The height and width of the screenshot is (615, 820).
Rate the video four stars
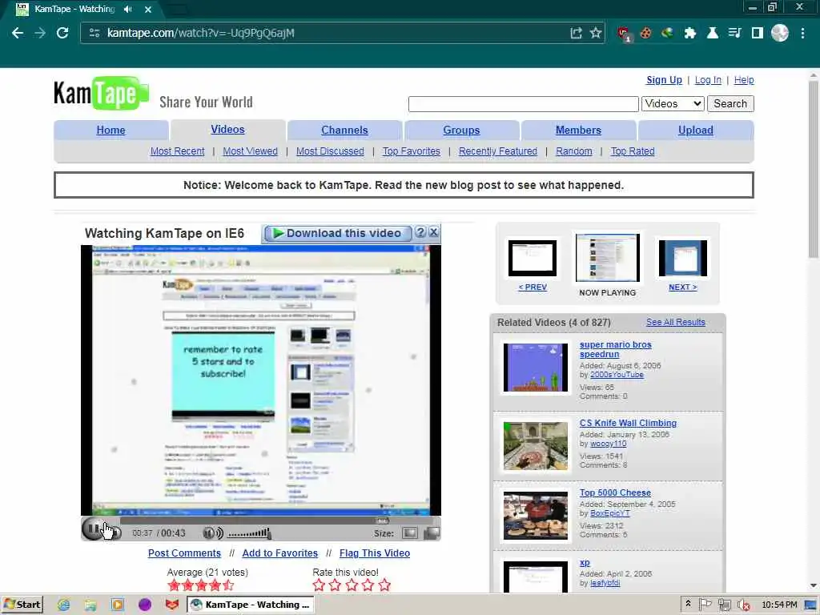click(x=368, y=585)
